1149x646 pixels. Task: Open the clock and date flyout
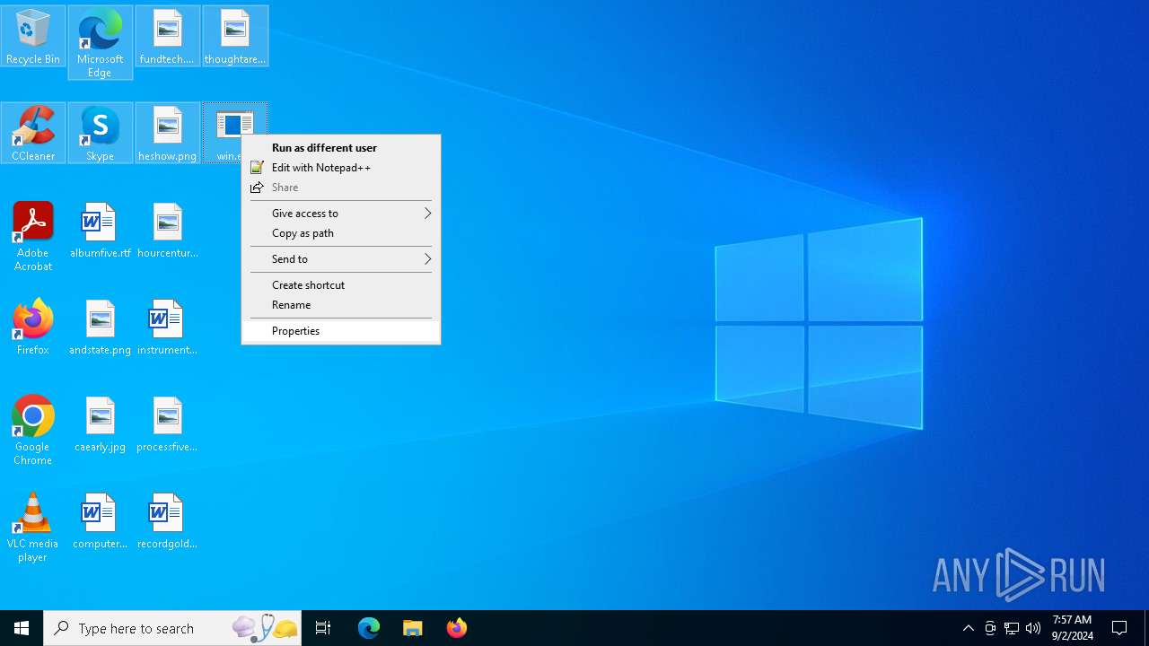tap(1072, 628)
